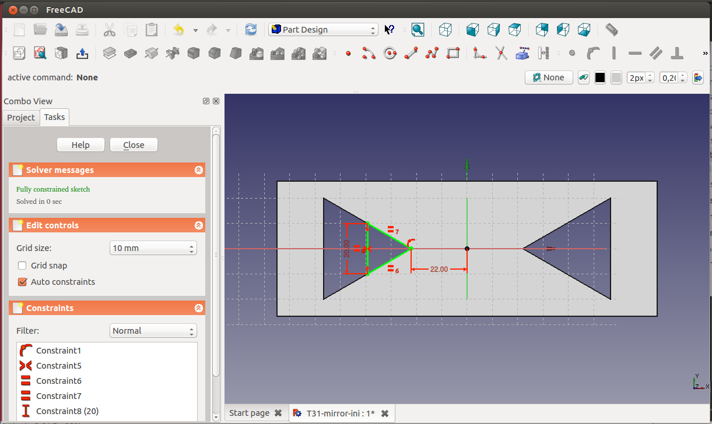Click the arc creation tool
This screenshot has height=424, width=712.
point(369,54)
